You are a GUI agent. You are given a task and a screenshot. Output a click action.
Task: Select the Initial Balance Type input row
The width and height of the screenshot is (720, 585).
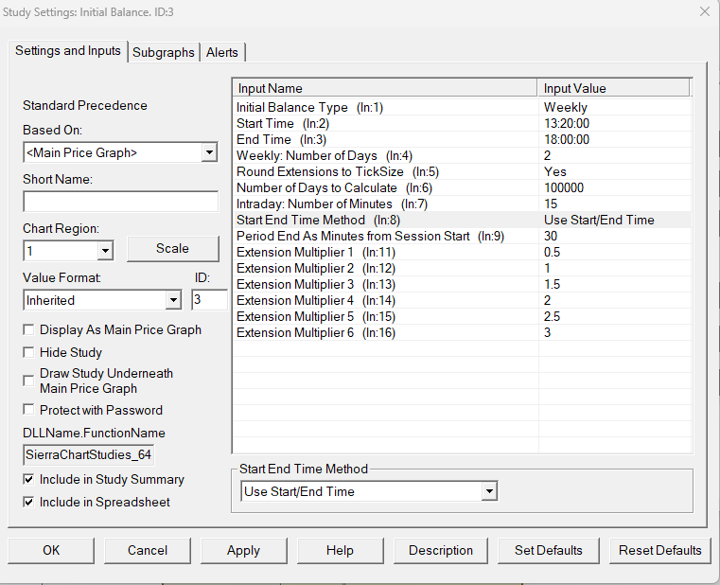[x=384, y=108]
